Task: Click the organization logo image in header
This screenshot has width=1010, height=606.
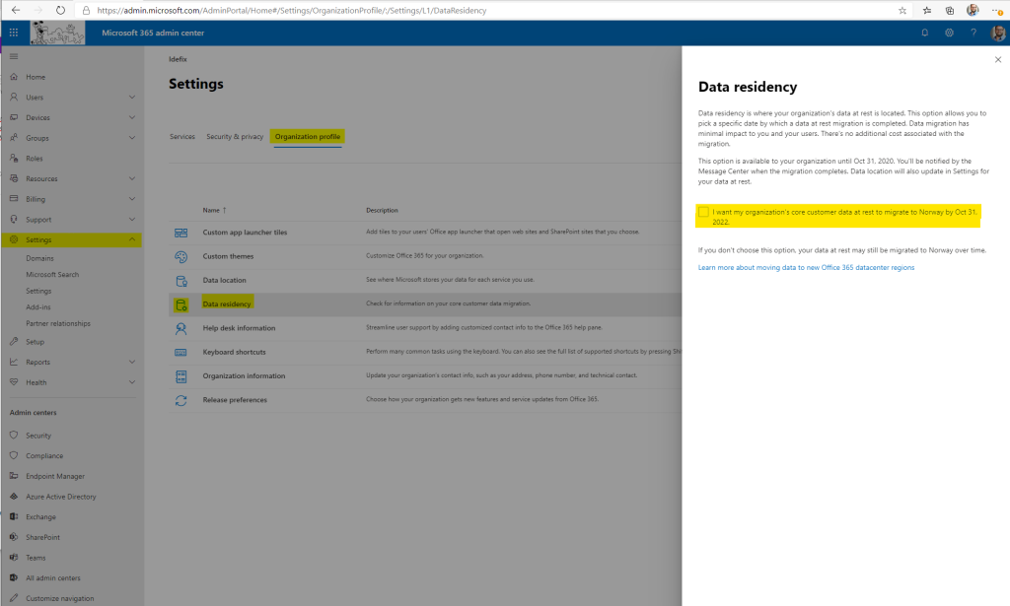Action: [57, 33]
